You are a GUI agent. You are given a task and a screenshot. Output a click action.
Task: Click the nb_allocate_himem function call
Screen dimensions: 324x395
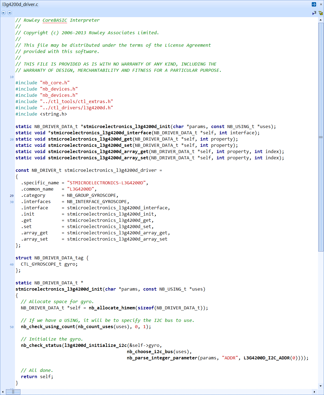click(x=112, y=308)
